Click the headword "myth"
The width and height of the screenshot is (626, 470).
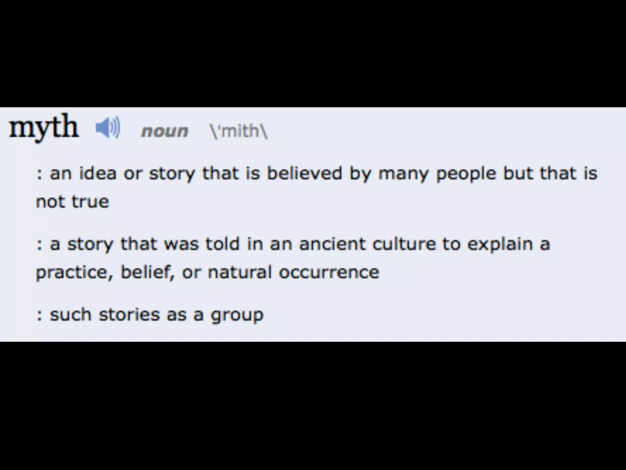(x=44, y=128)
